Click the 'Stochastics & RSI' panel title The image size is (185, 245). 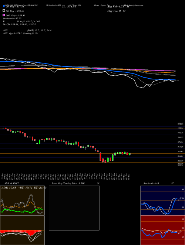click(x=158, y=183)
